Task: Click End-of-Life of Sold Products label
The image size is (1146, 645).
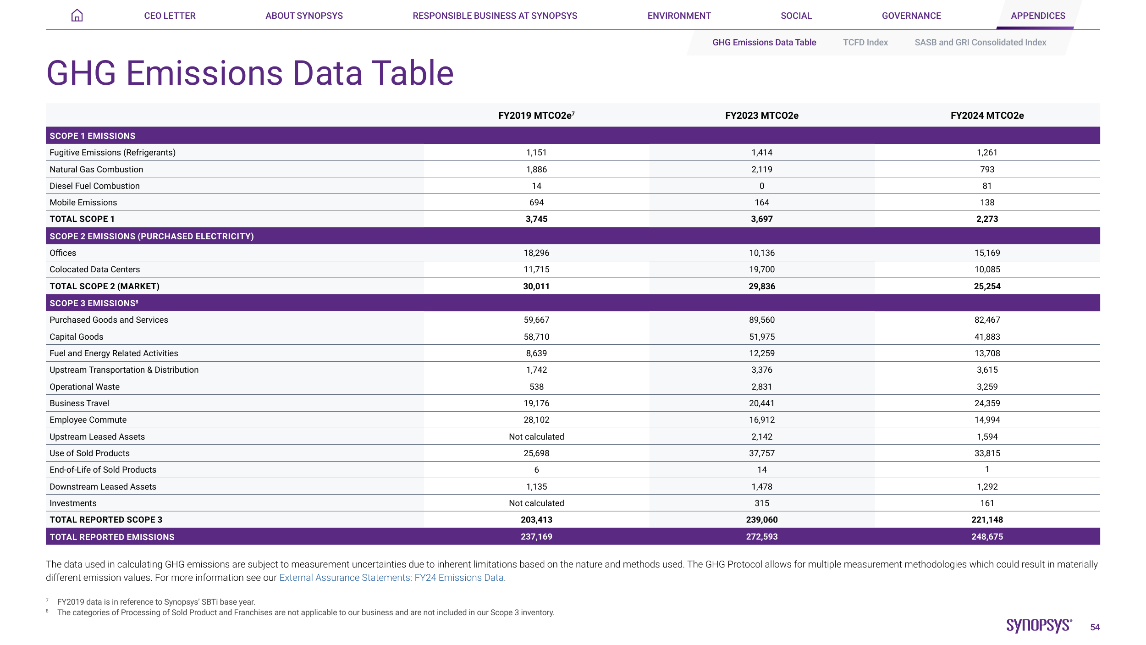Action: pos(103,470)
